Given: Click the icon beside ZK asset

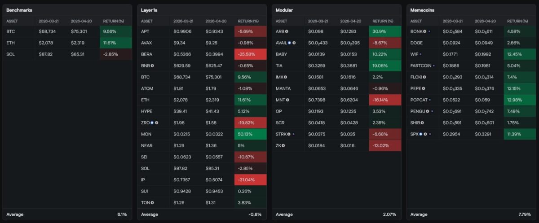Looking at the screenshot, I should [x=283, y=145].
